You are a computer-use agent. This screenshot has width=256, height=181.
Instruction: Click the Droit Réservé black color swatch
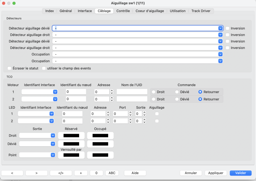[x=71, y=136]
